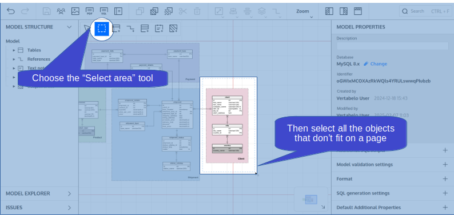The image size is (454, 215).
Task: Export diagram as PDF icon
Action: coord(90,11)
